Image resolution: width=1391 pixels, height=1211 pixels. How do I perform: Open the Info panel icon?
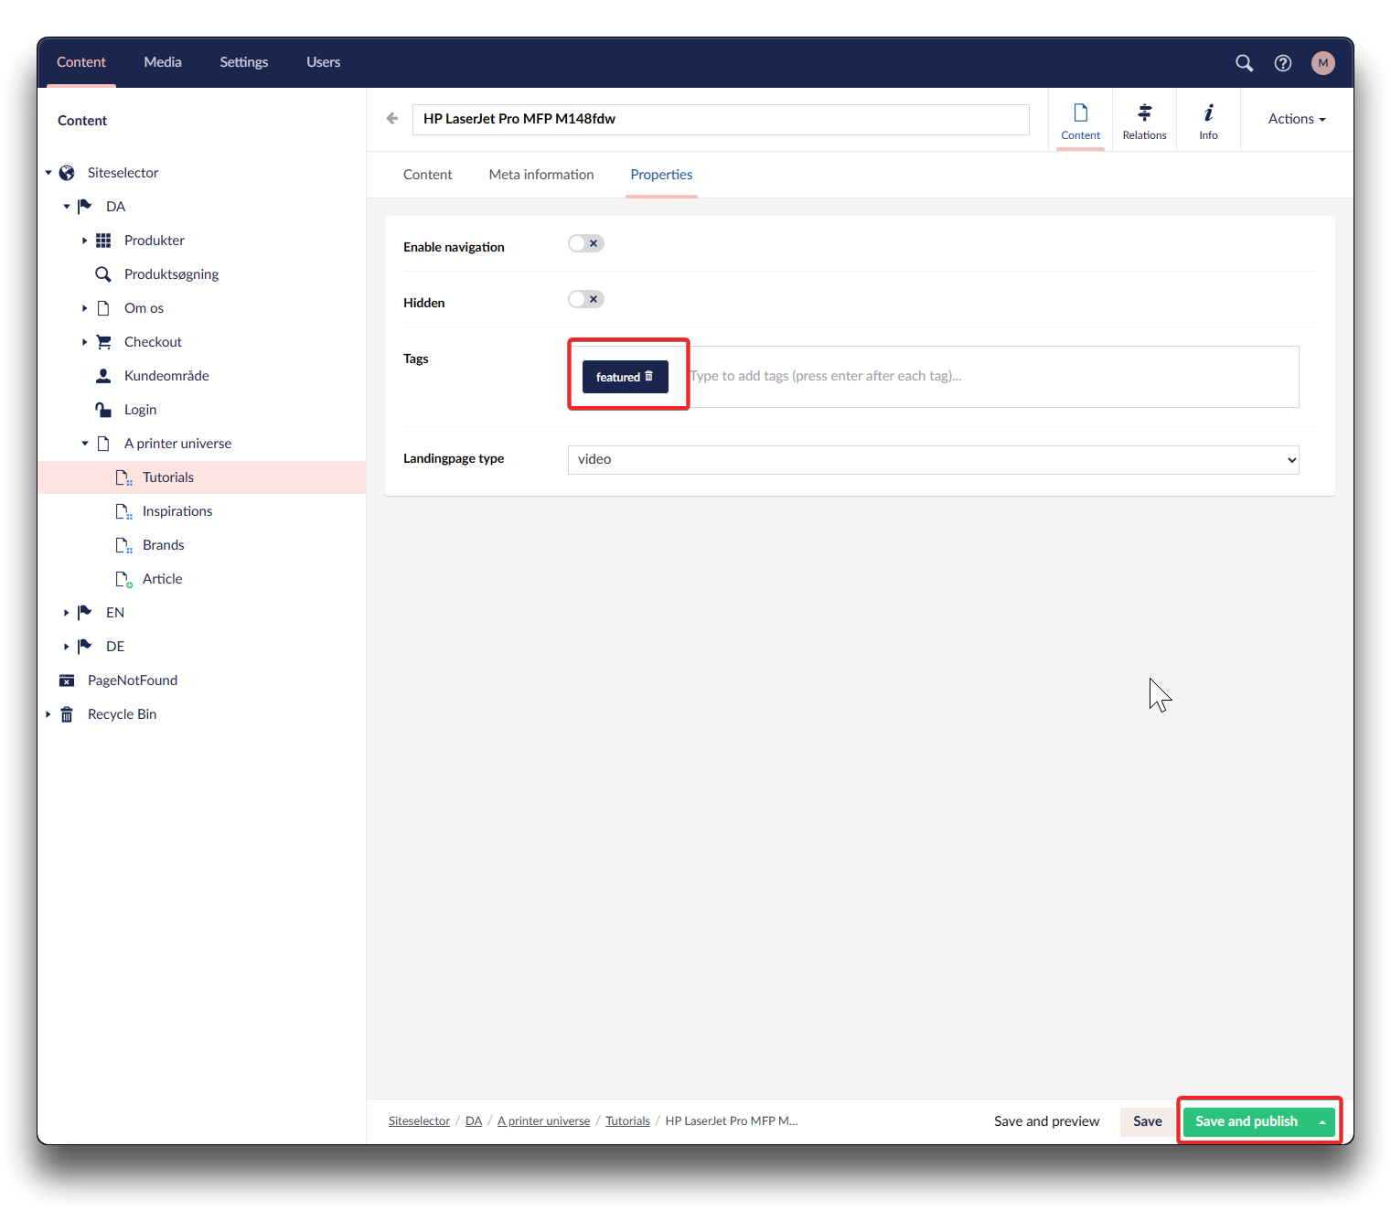pyautogui.click(x=1208, y=121)
